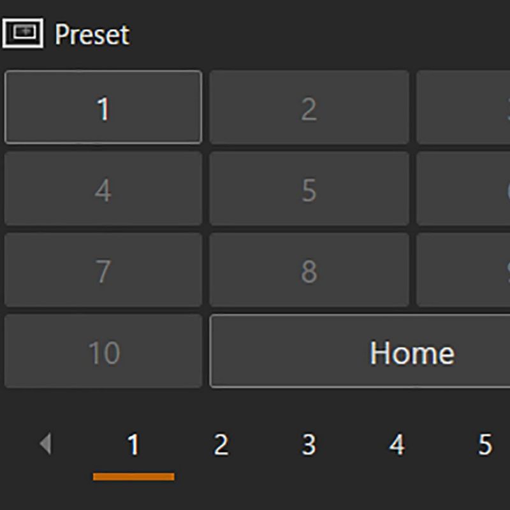The width and height of the screenshot is (510, 510).
Task: Choose preset button 4 in grid
Action: 103,189
